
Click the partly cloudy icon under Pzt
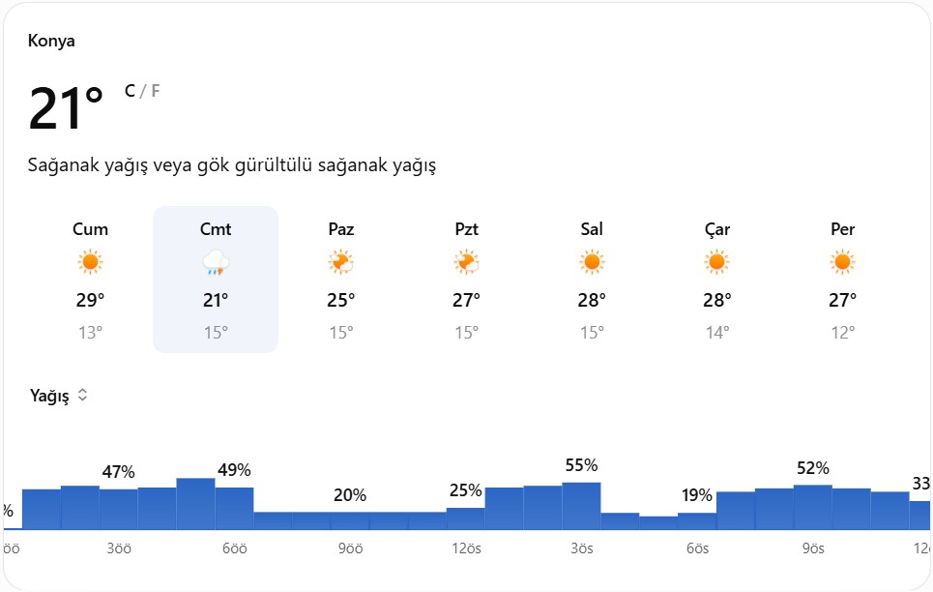(466, 262)
